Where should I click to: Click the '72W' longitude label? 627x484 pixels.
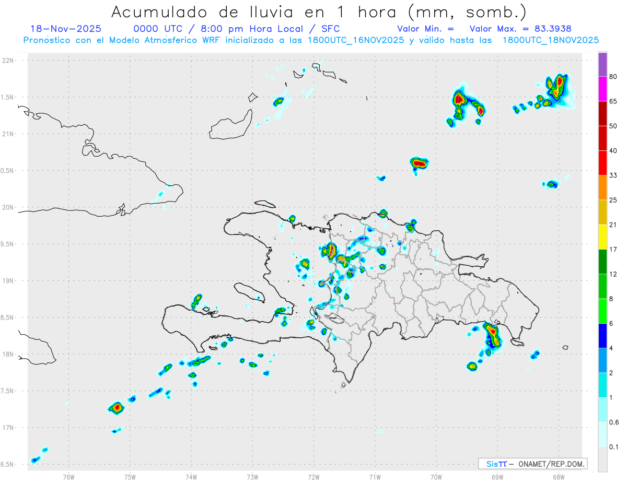[313, 477]
